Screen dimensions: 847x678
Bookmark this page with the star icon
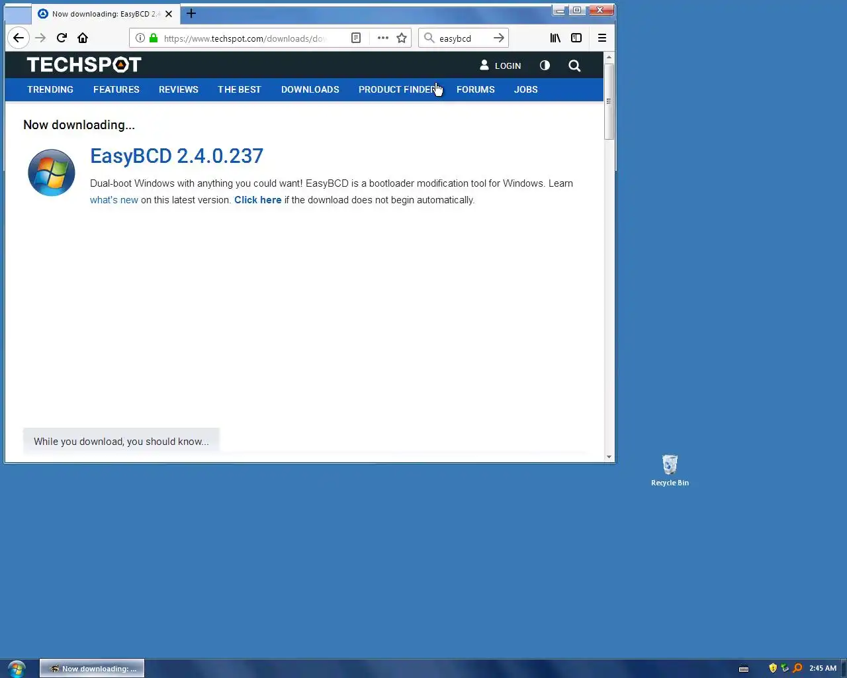(x=402, y=38)
